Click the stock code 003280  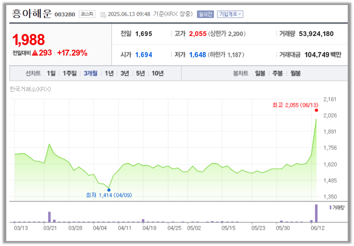point(65,15)
